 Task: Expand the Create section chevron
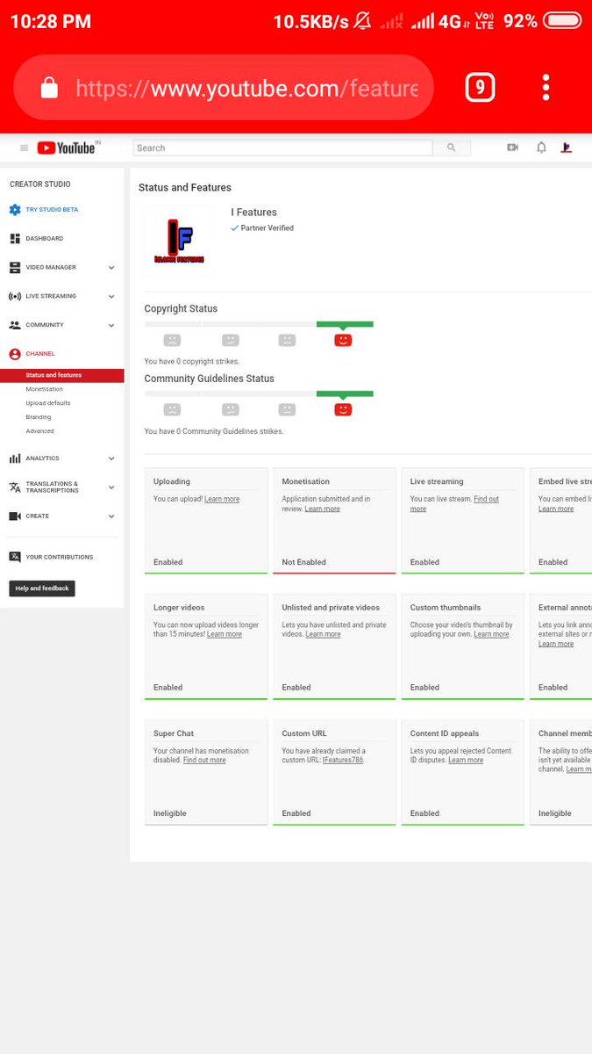[111, 516]
